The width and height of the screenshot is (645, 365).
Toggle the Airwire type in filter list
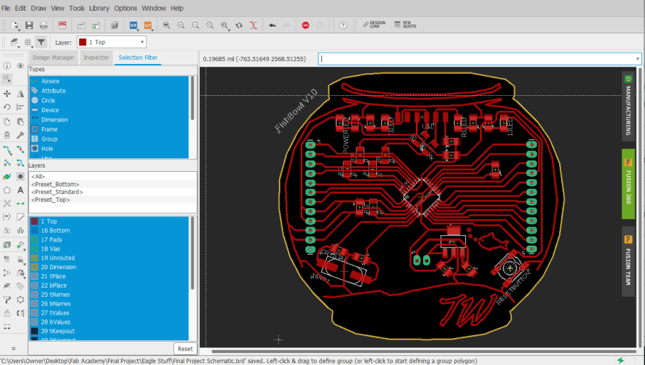click(x=50, y=81)
